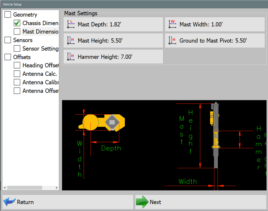Enable the Geometry checkbox
The width and height of the screenshot is (268, 211).
7,14
